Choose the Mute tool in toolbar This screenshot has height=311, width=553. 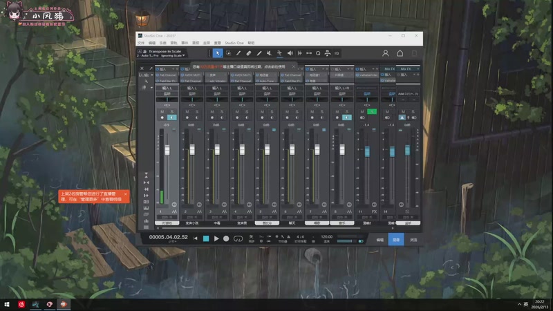(270, 53)
